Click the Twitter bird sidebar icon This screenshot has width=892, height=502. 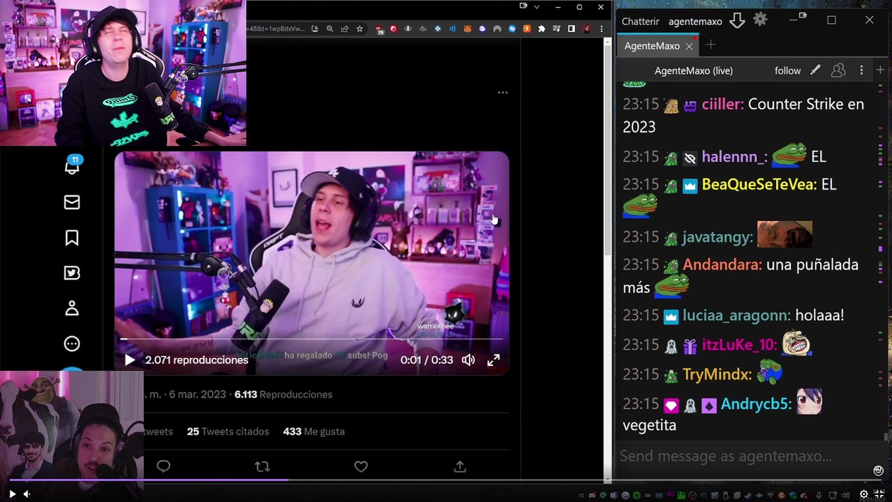pos(72,273)
